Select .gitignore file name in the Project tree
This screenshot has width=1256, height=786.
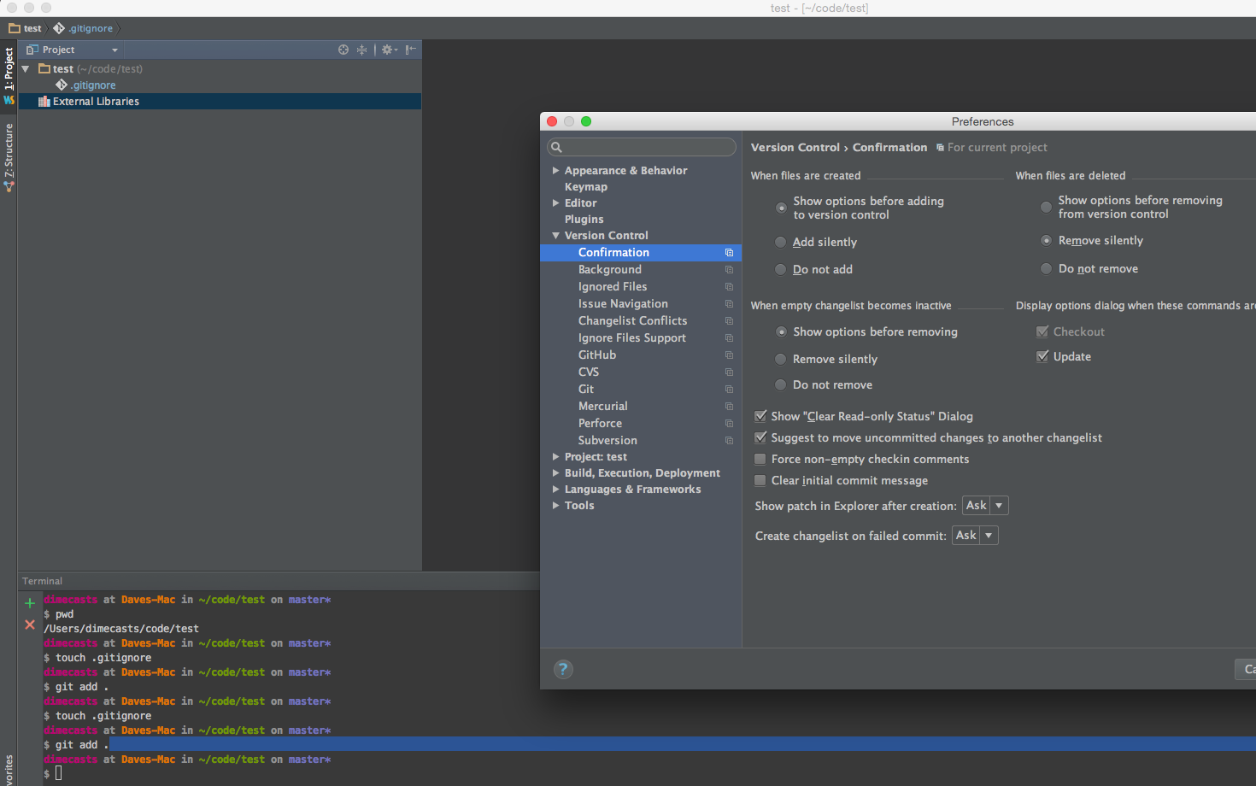(x=93, y=85)
